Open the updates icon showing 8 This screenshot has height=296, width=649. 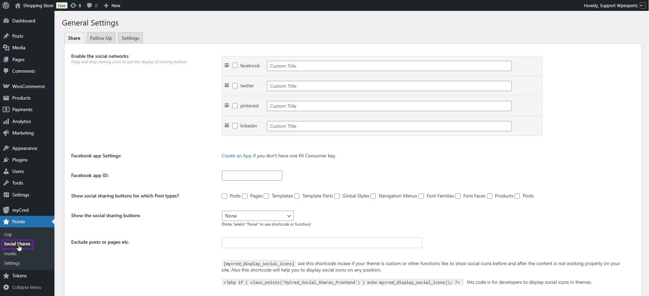pyautogui.click(x=73, y=5)
